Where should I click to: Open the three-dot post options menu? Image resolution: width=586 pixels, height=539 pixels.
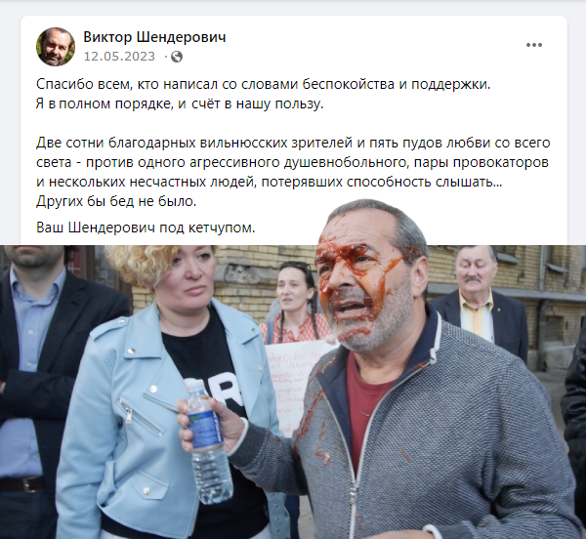point(534,45)
